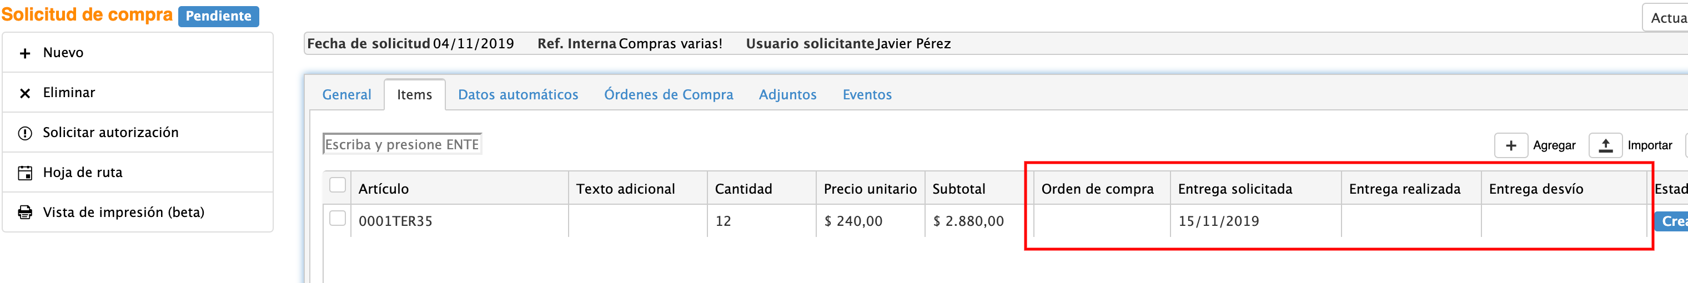Click the upload icon button for Importar
The image size is (1688, 283).
(x=1605, y=145)
